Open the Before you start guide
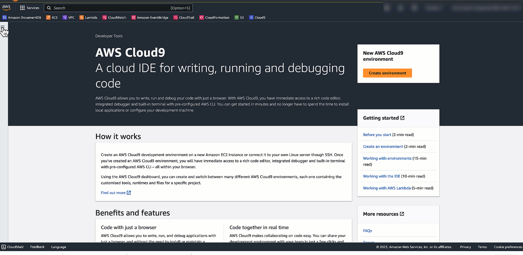 377,135
